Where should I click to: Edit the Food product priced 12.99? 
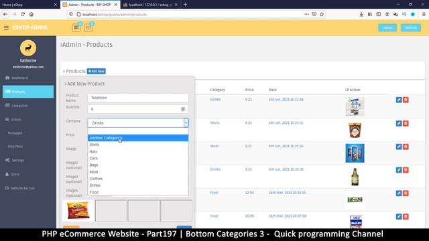tap(399, 193)
